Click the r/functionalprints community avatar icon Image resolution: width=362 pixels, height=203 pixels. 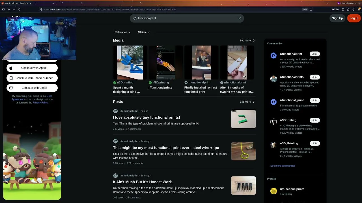(x=273, y=79)
